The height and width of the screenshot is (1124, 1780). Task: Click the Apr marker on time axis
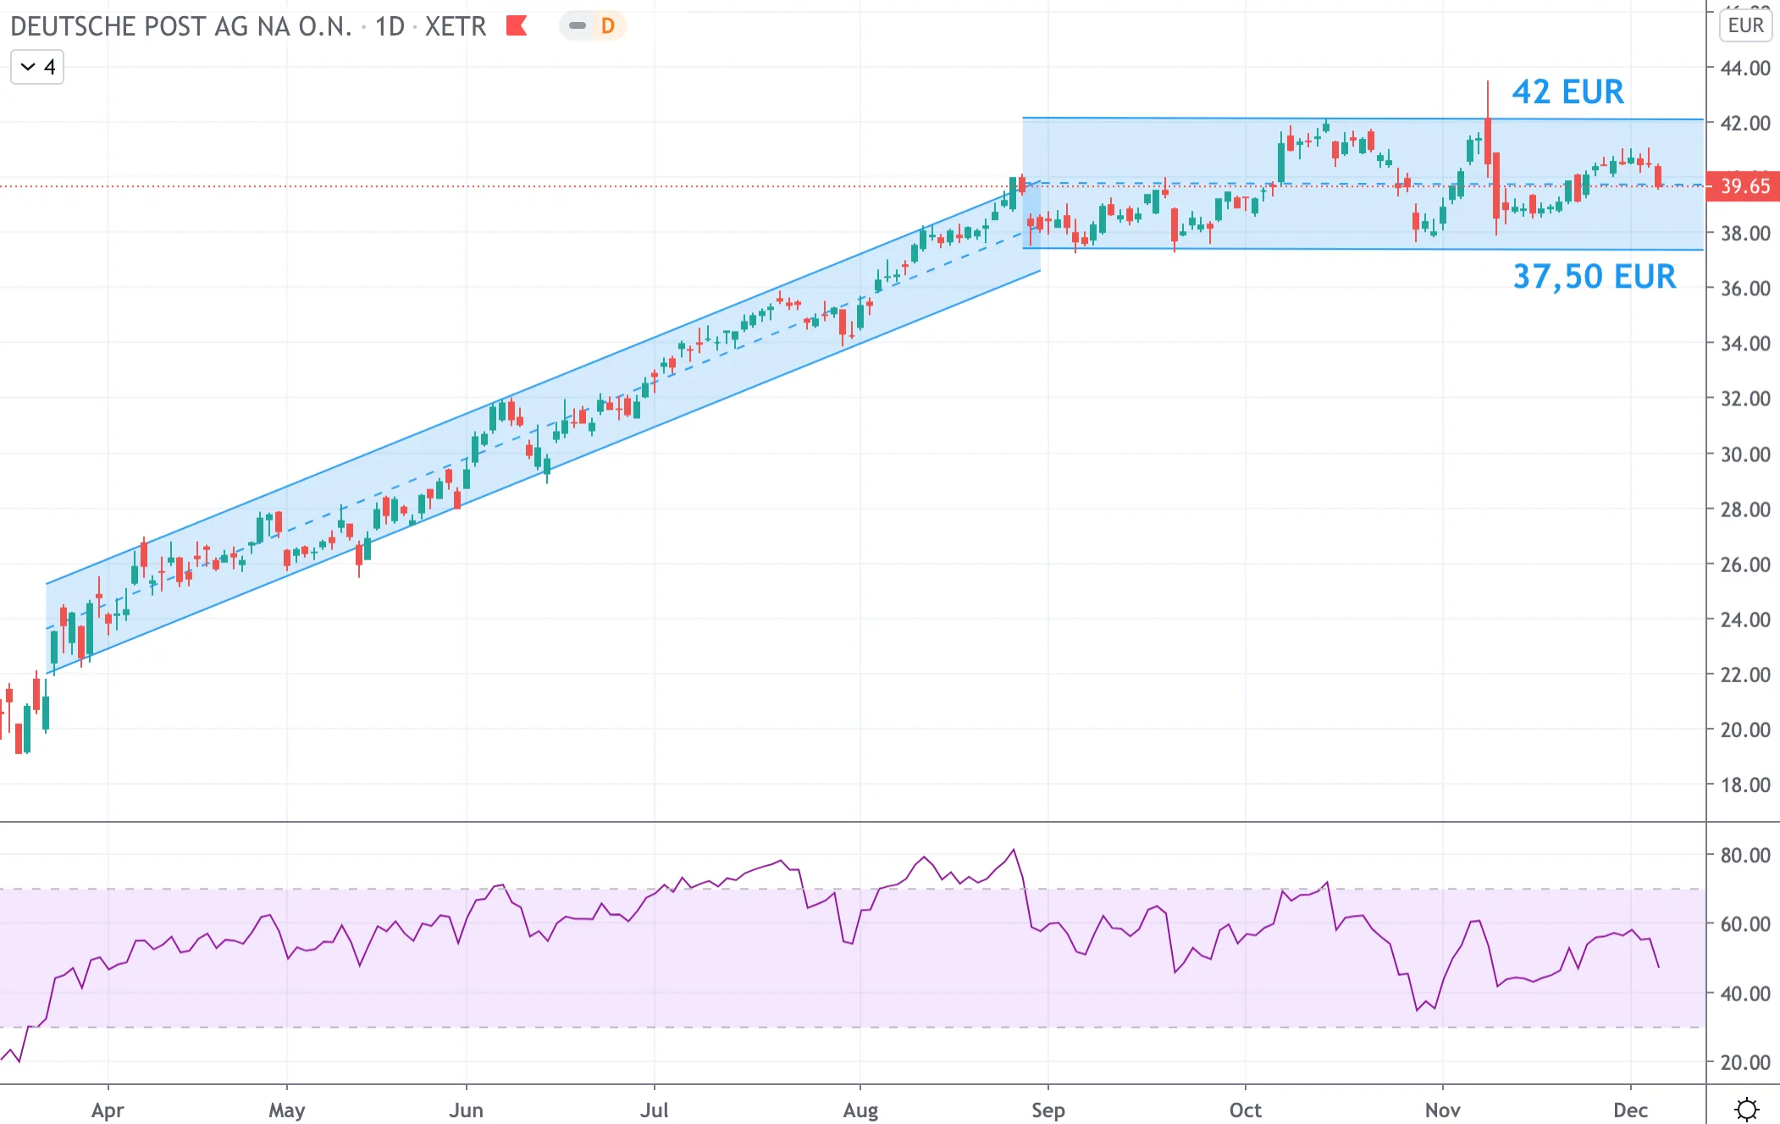pos(108,1110)
